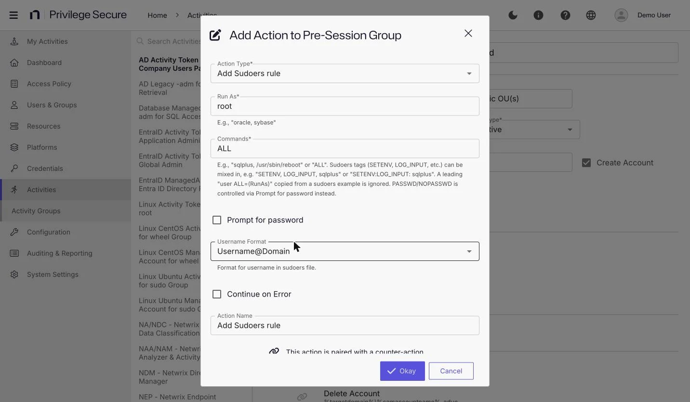
Task: Open the Username Format dropdown
Action: pos(345,251)
